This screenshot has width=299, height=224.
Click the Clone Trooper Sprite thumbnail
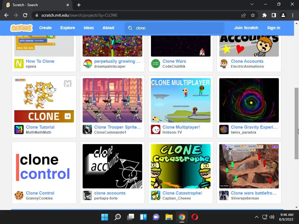pos(112,100)
